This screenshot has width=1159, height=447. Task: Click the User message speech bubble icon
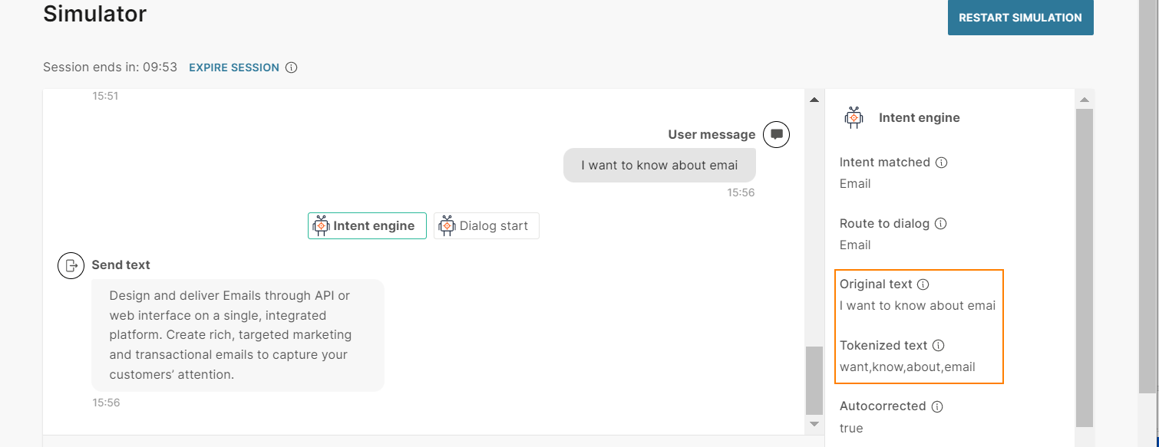point(777,135)
